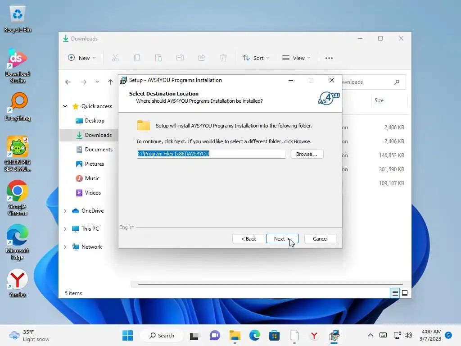461x346 pixels.
Task: Click the installer setup icon on taskbar
Action: tap(334, 335)
